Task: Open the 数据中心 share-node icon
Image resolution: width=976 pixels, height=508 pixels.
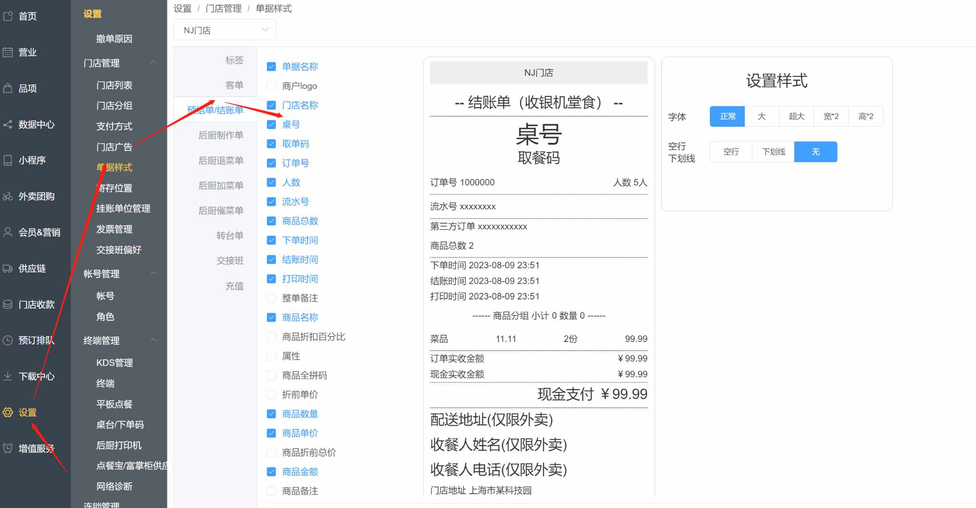Action: tap(8, 124)
